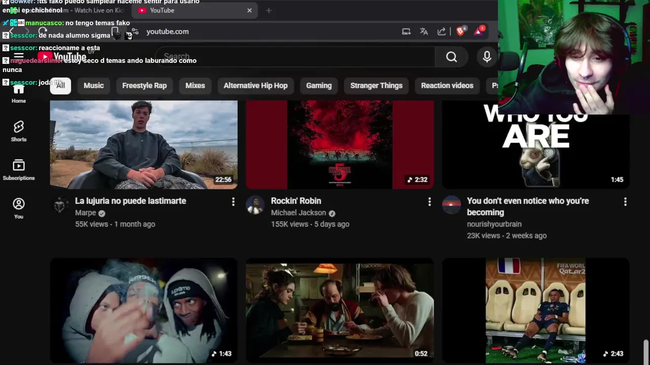This screenshot has height=365, width=650.
Task: Click '55K views · 1 month ago' text
Action: point(115,224)
